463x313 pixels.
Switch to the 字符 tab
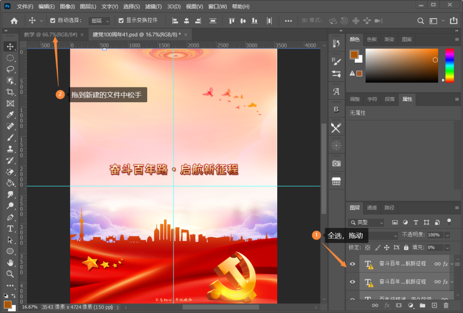pyautogui.click(x=372, y=99)
